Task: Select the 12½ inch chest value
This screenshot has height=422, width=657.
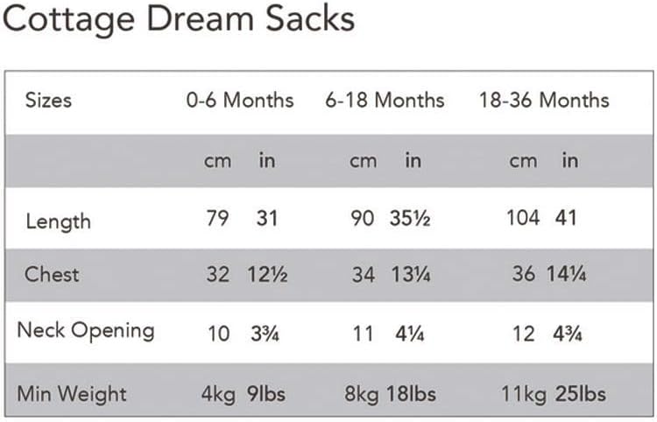Action: point(266,274)
